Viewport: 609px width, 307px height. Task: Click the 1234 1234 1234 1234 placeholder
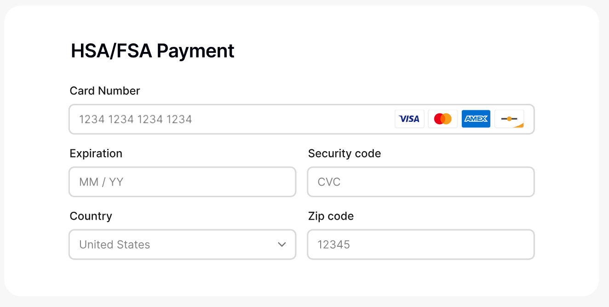coord(135,119)
